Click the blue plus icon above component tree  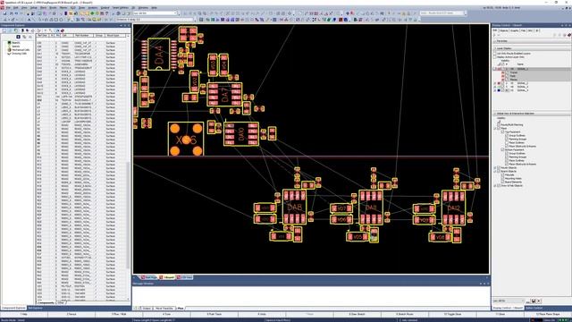point(18,37)
